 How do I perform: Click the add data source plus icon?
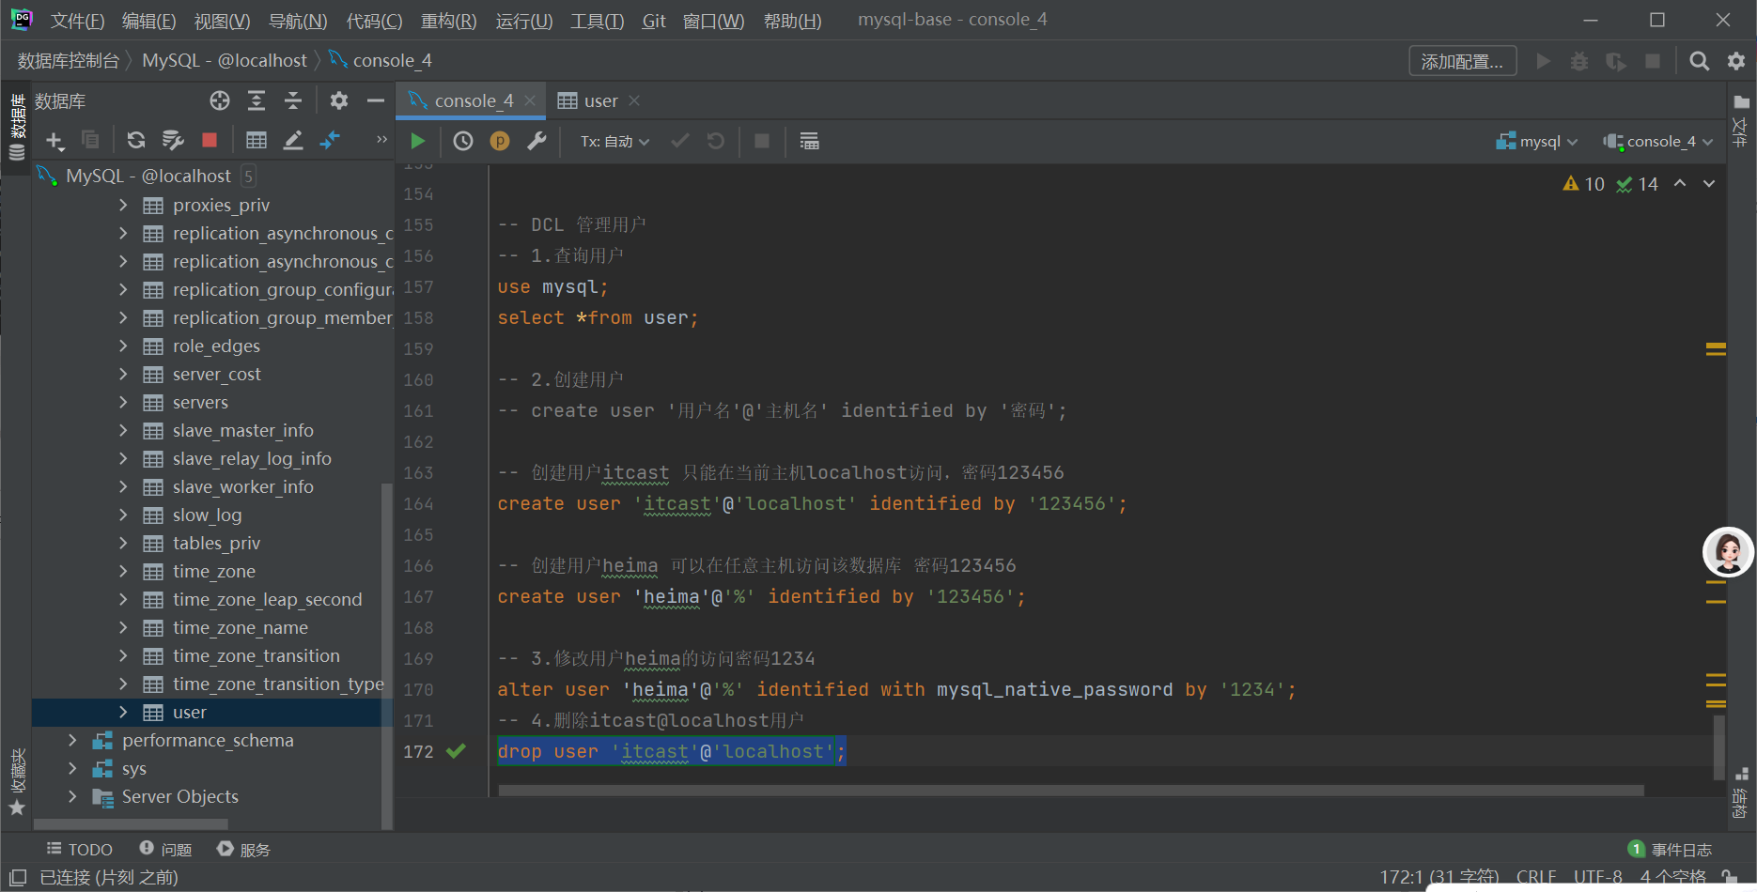tap(54, 141)
